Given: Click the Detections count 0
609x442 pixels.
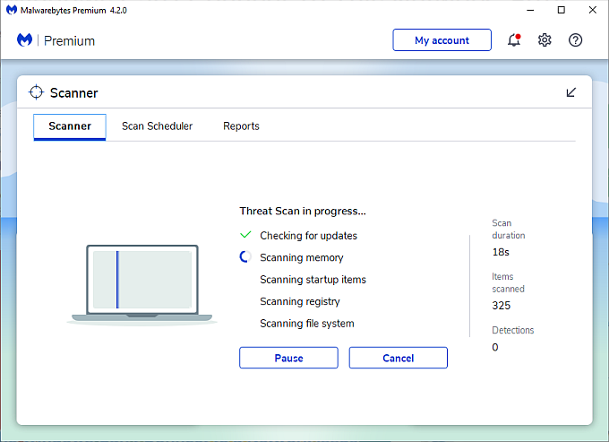Looking at the screenshot, I should click(x=494, y=347).
